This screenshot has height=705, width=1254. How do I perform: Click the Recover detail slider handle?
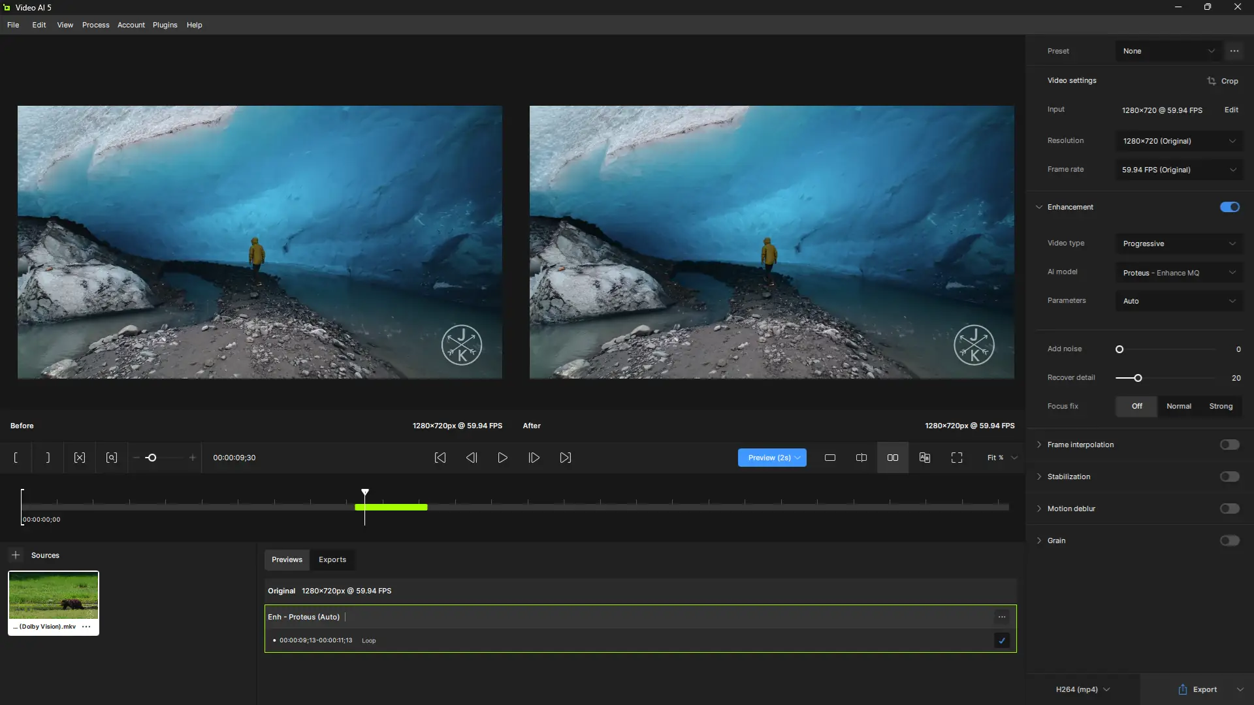tap(1138, 378)
